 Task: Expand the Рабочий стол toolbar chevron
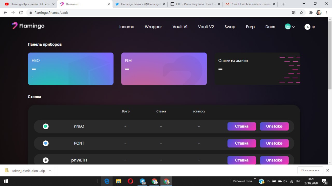point(255,179)
